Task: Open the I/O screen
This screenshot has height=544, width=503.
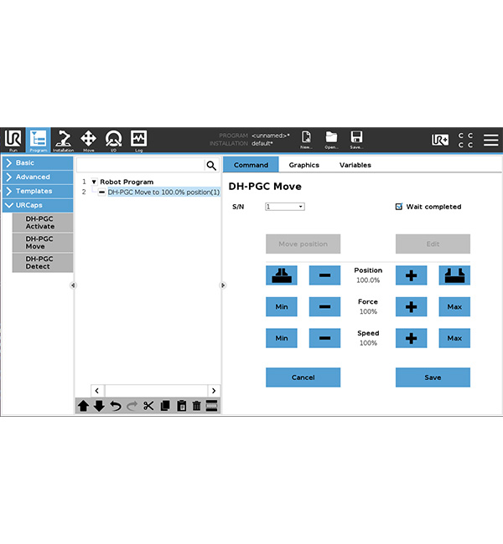Action: click(x=113, y=140)
